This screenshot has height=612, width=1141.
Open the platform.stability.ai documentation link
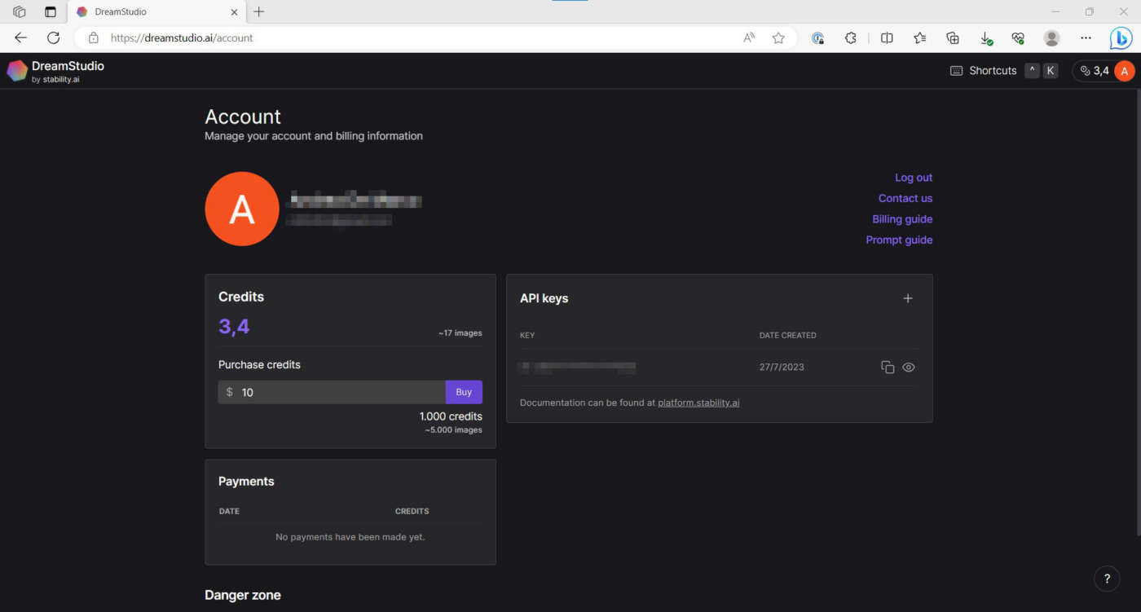[698, 403]
